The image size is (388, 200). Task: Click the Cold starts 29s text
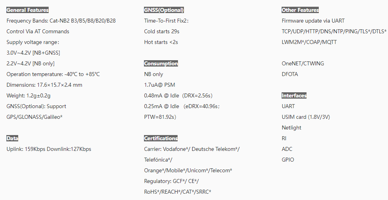[162, 31]
